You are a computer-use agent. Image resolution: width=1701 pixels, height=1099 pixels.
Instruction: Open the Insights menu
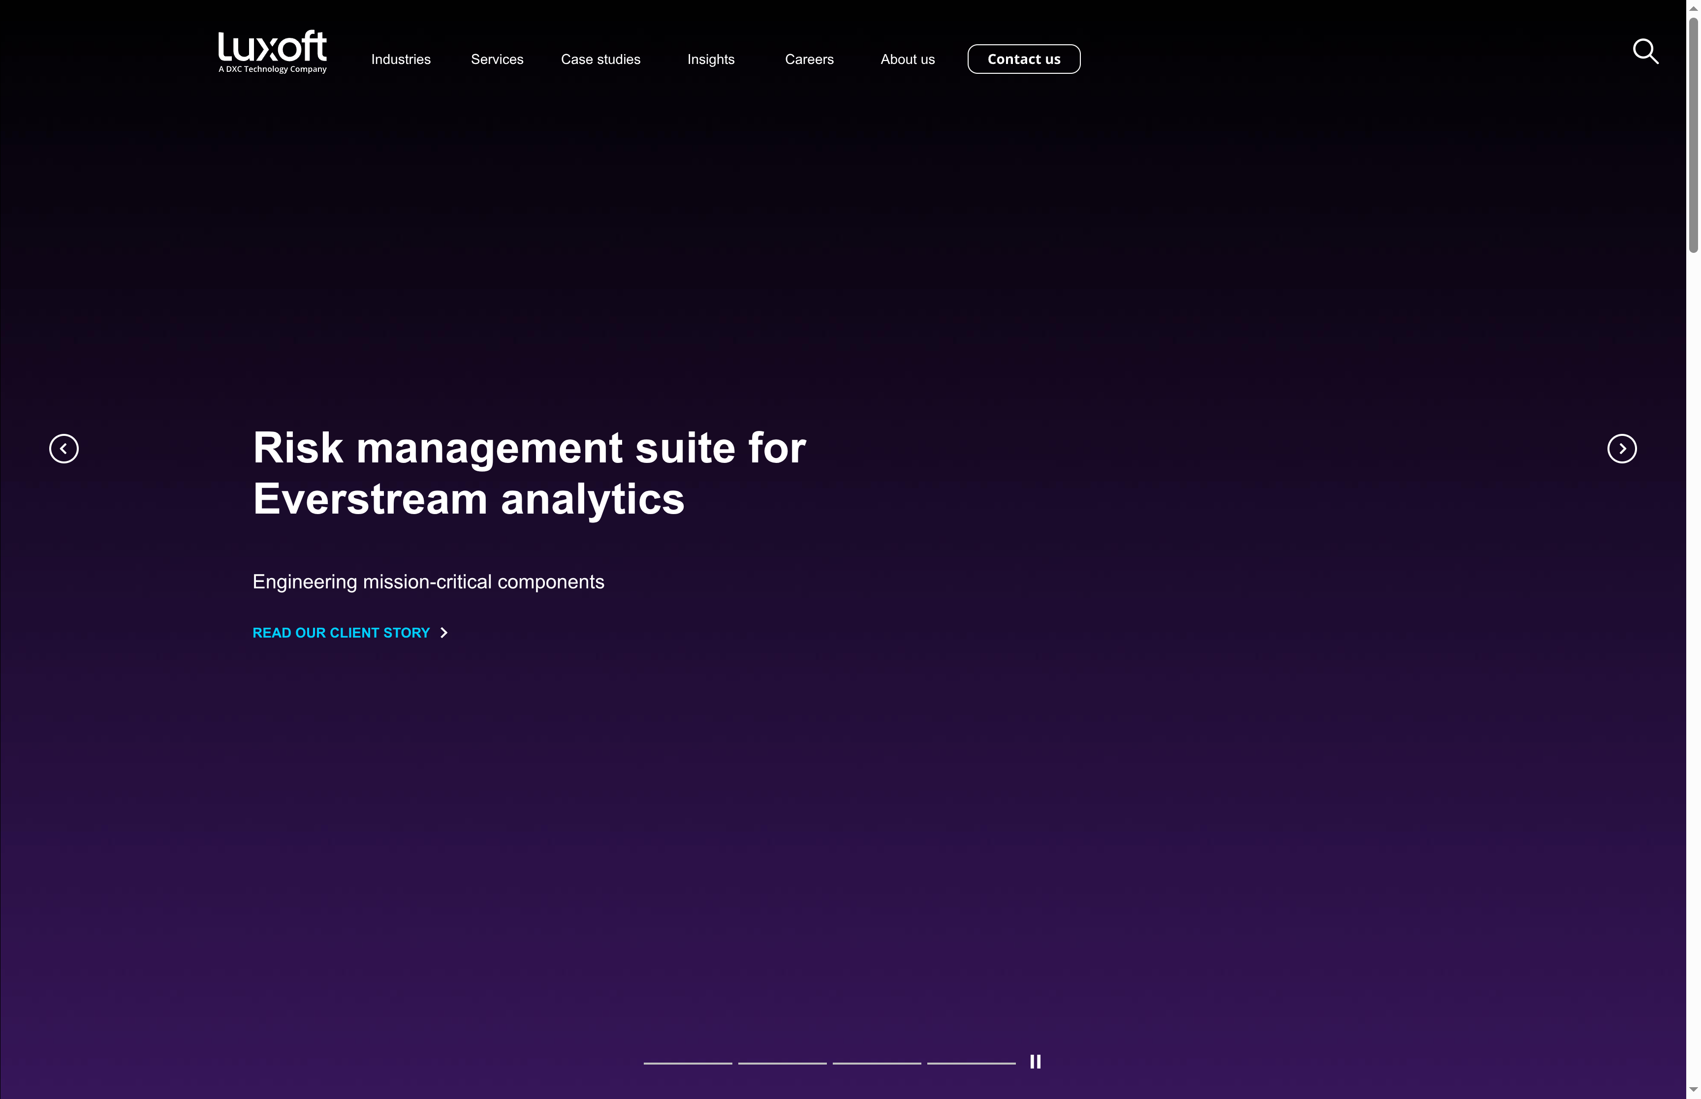pyautogui.click(x=710, y=59)
